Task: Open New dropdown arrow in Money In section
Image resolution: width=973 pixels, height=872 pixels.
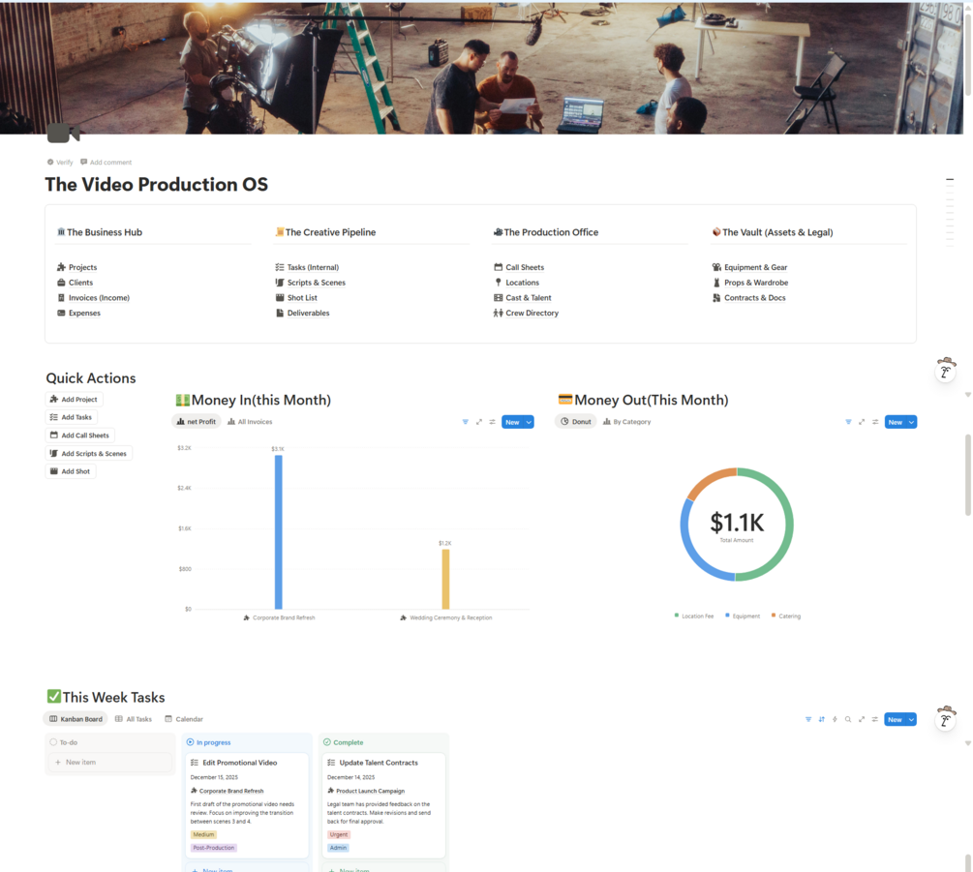Action: (529, 422)
